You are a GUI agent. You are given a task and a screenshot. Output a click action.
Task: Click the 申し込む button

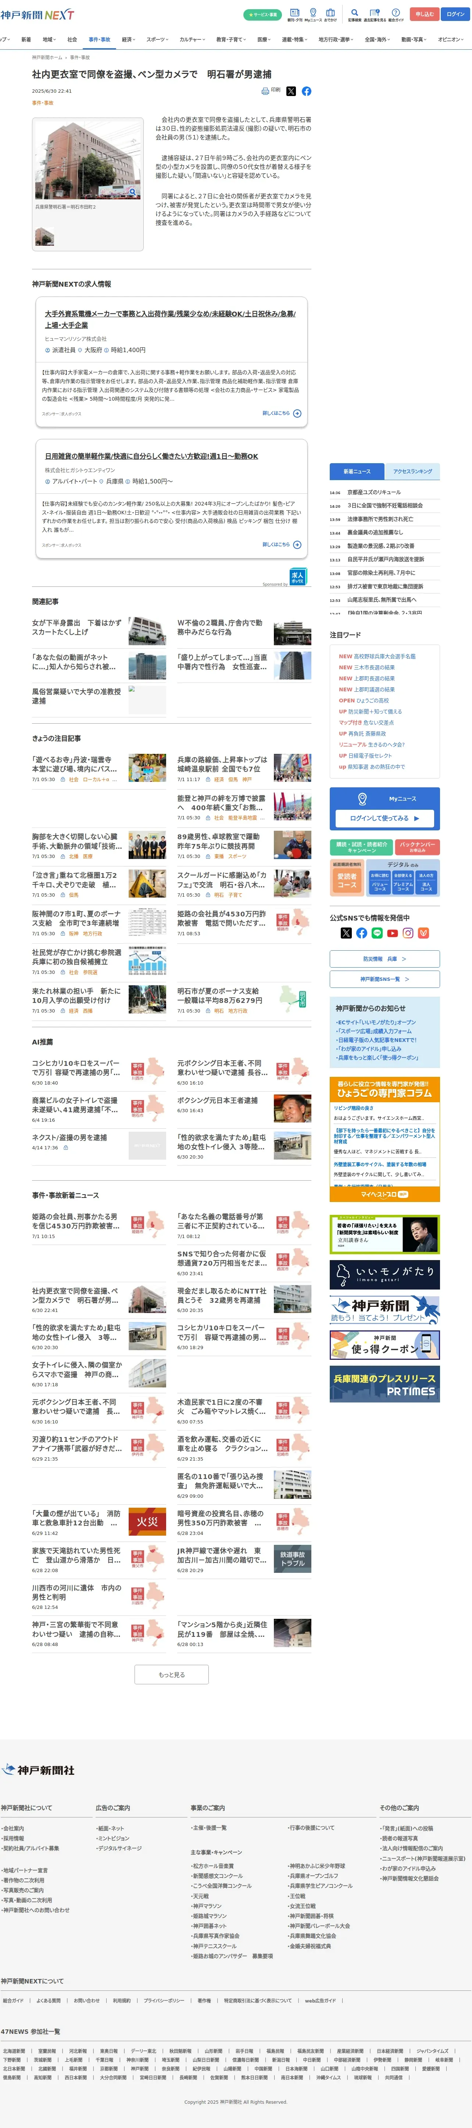tap(424, 14)
